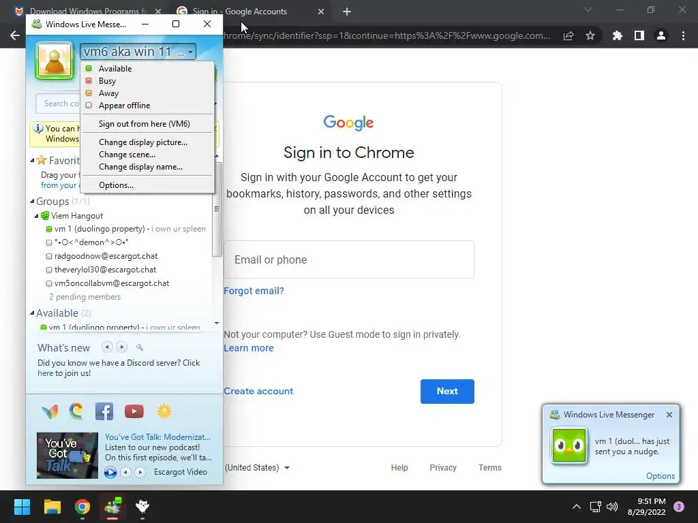
Task: Focus the Email or phone field
Action: tap(348, 259)
